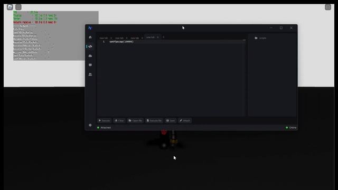The height and width of the screenshot is (190, 338).
Task: Click the executor logo in title bar
Action: (x=90, y=28)
